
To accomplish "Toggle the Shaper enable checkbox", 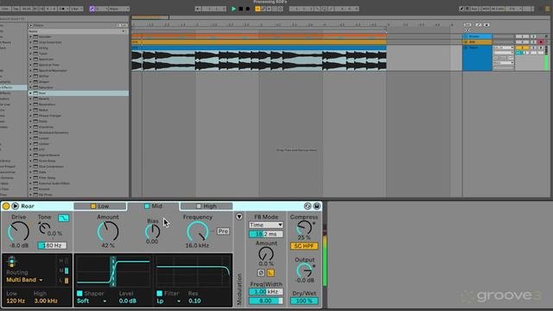I will tap(79, 294).
